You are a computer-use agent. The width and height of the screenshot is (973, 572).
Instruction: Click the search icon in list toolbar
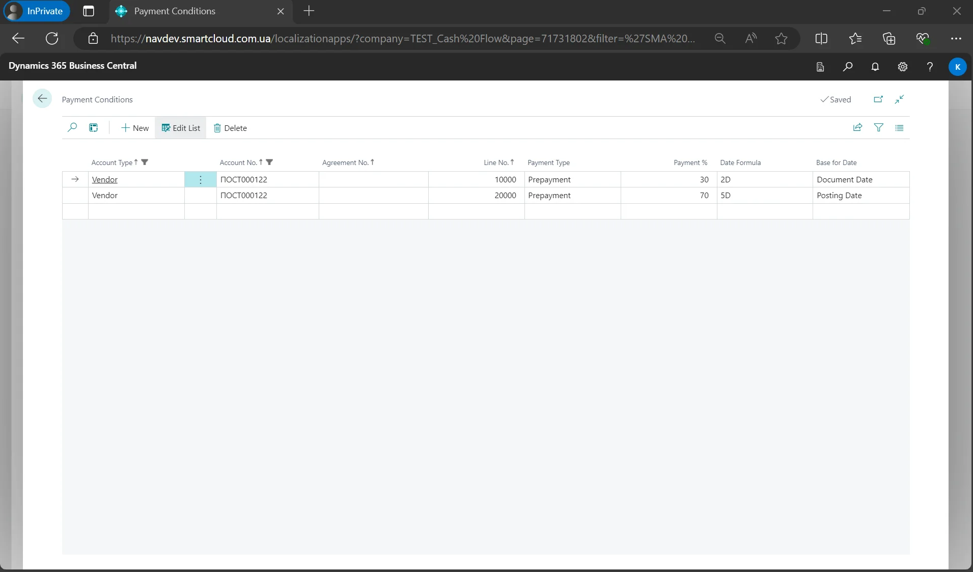(72, 128)
